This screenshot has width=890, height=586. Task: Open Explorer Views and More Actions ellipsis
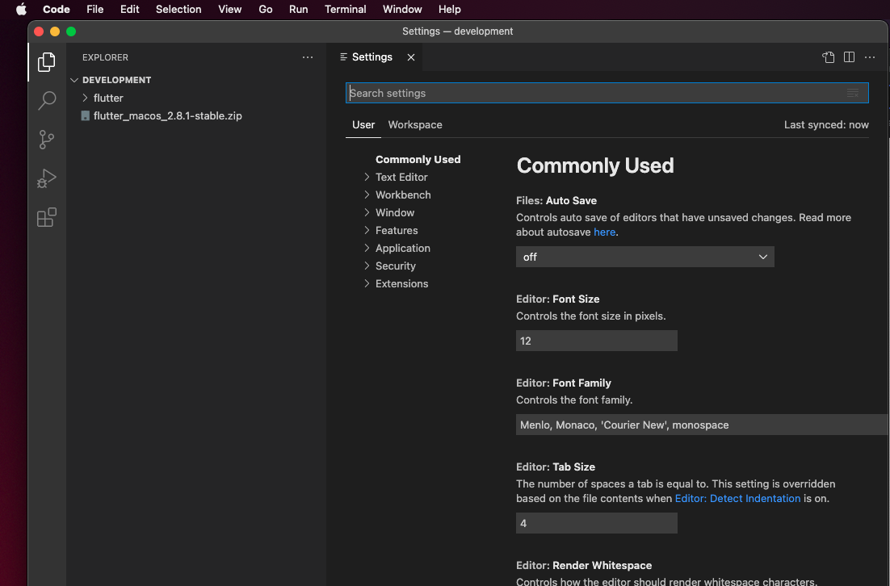308,57
